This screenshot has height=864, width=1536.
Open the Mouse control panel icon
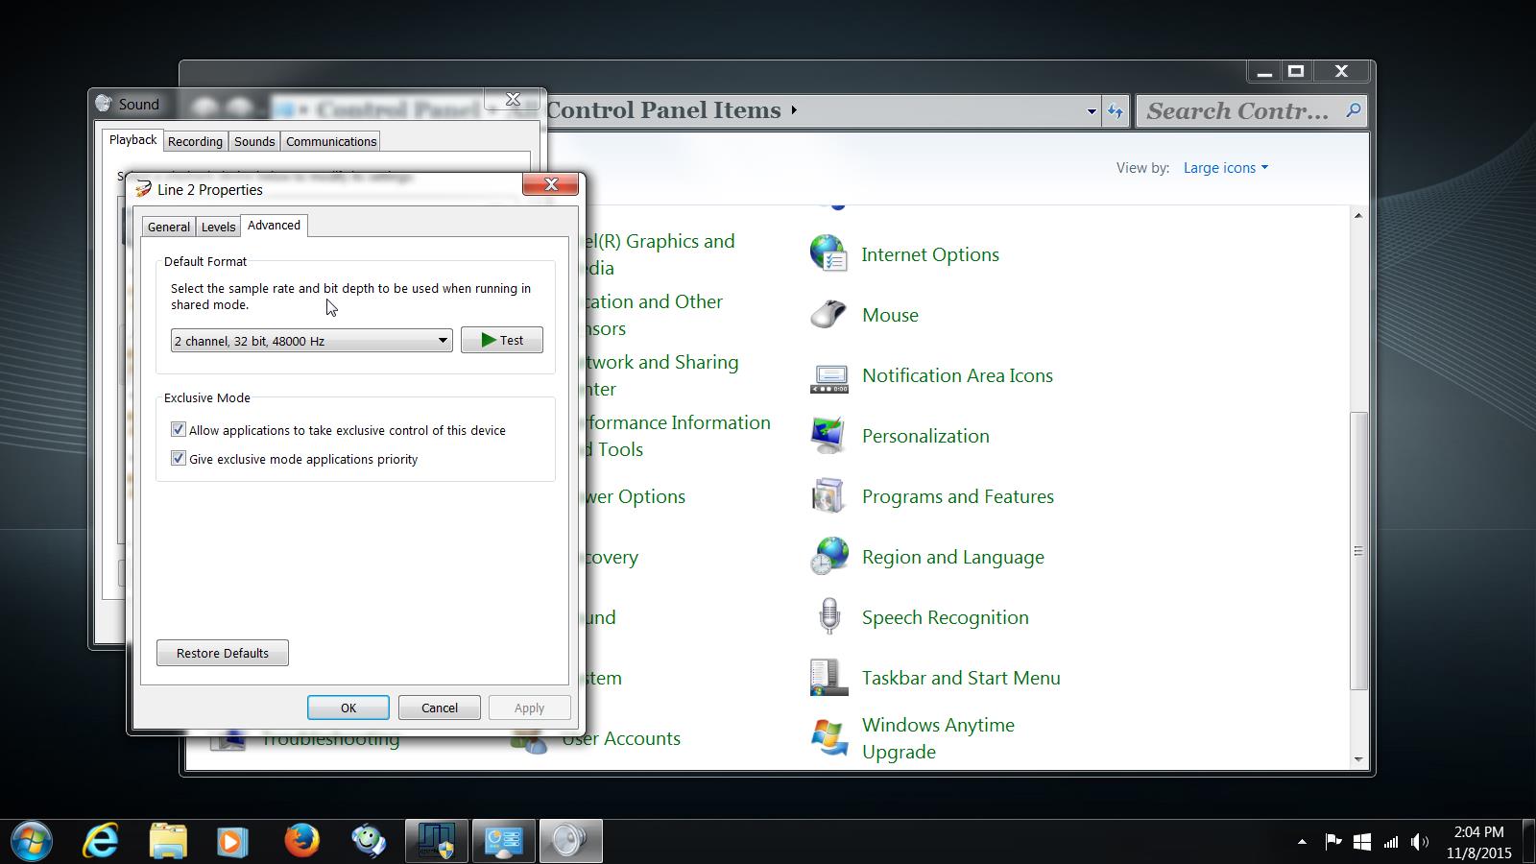point(828,315)
